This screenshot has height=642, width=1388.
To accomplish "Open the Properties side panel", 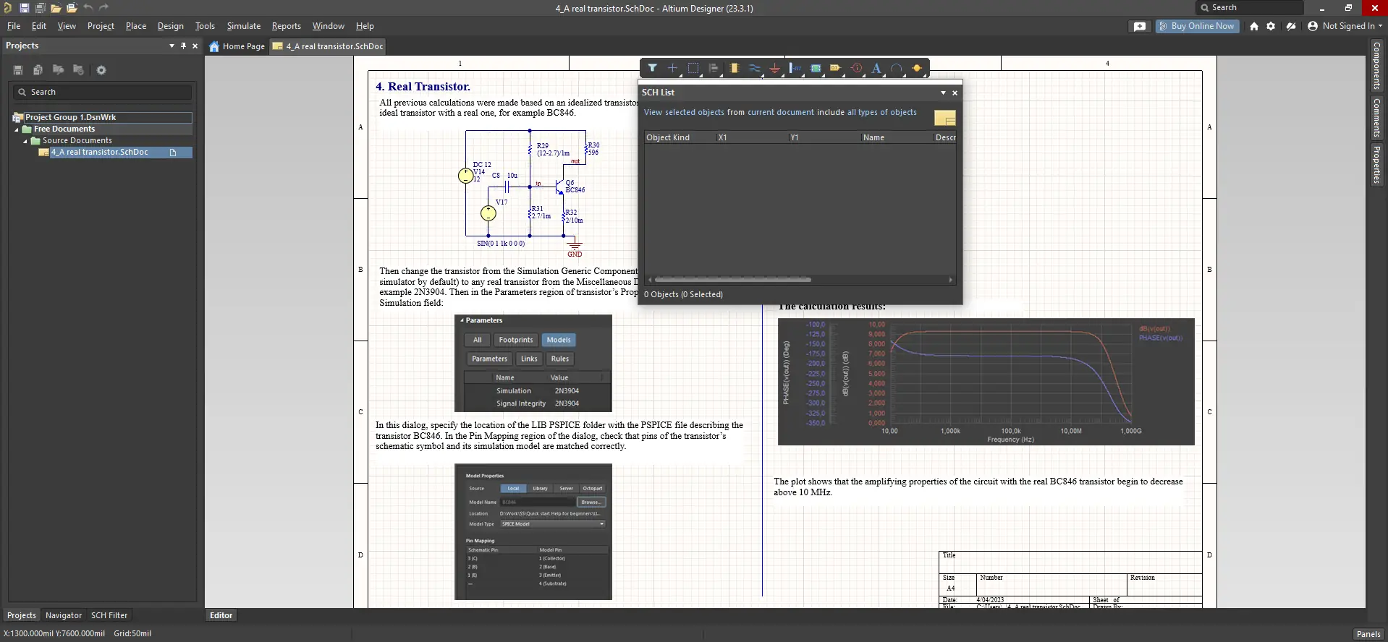I will pyautogui.click(x=1376, y=164).
